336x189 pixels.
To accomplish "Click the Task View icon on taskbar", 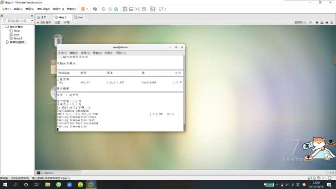I will (36, 185).
